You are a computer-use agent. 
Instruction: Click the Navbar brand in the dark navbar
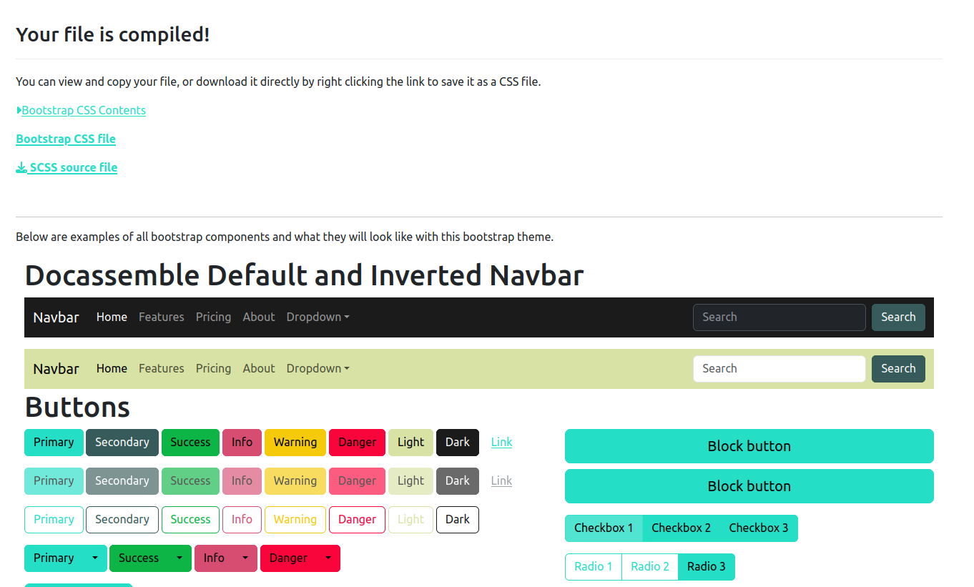click(56, 317)
